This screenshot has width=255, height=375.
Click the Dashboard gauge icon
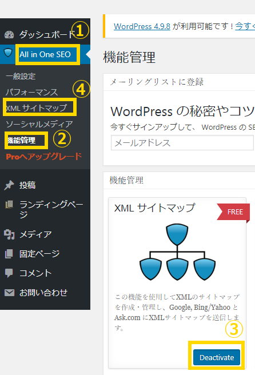click(x=9, y=35)
